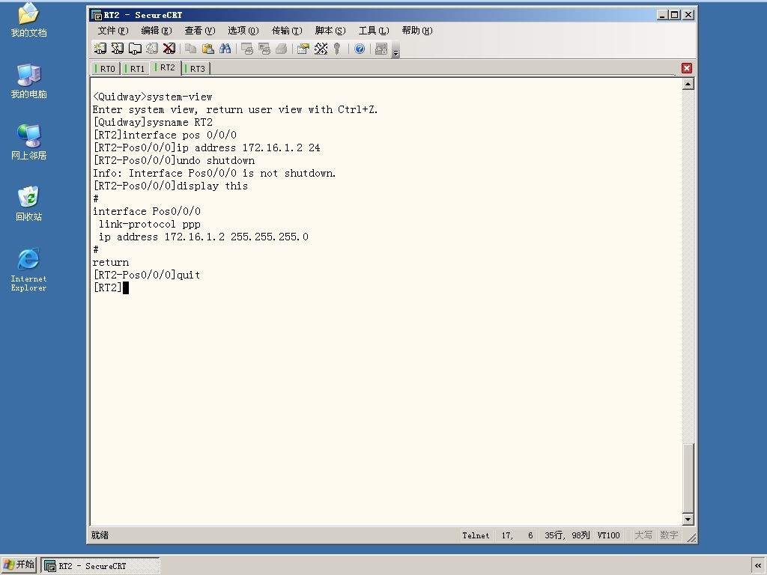Click the Find binoculars icon
The height and width of the screenshot is (575, 767).
coord(225,49)
